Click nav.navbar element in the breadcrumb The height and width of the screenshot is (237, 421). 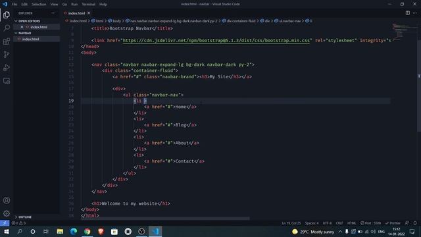172,20
